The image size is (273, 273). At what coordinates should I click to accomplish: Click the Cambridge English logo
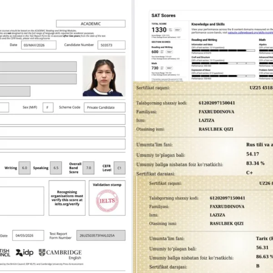60,254
